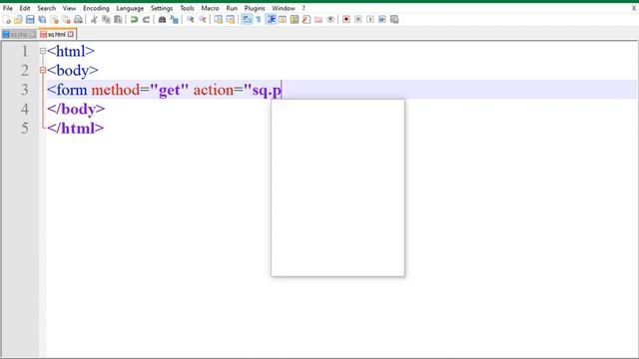This screenshot has height=359, width=639.
Task: Click the Close document toolbar icon
Action: pyautogui.click(x=54, y=20)
